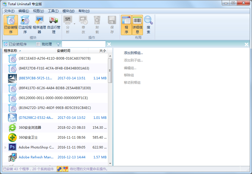Launch the 程序清理器 tool

click(x=39, y=25)
